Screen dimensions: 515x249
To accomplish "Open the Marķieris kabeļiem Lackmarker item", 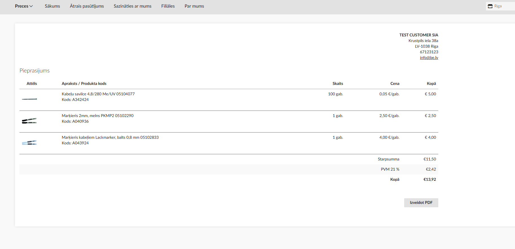I will click(x=110, y=137).
